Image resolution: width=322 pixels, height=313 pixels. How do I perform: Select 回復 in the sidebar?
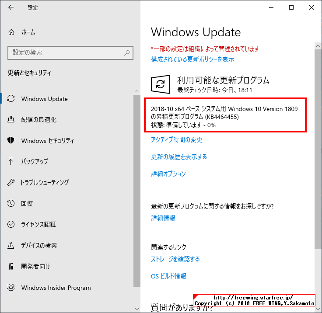27,203
